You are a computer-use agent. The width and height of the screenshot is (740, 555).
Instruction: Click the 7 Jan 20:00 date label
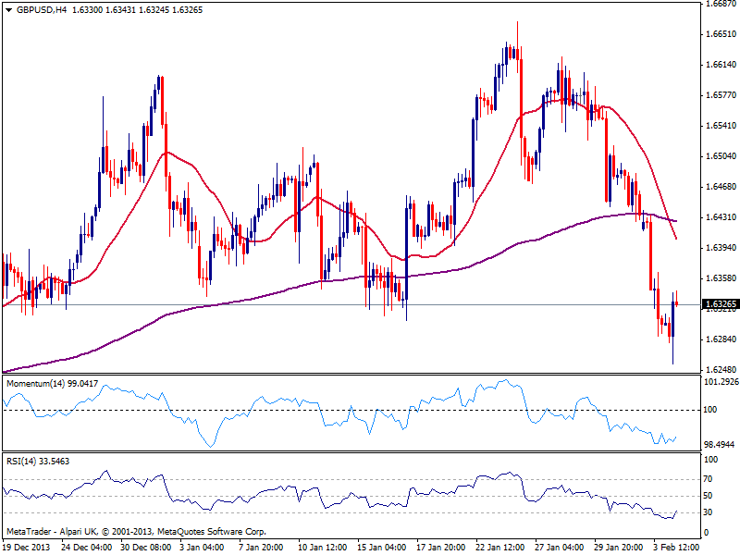[261, 548]
